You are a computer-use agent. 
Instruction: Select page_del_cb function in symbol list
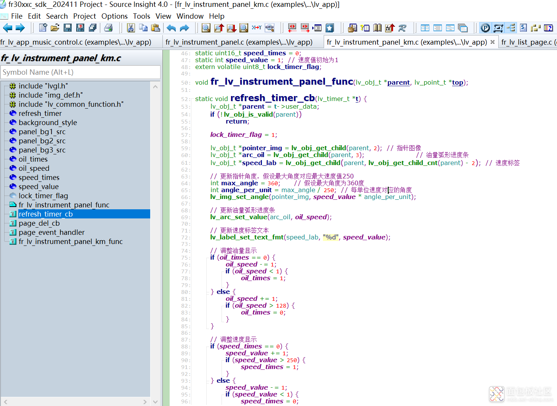[x=39, y=223]
